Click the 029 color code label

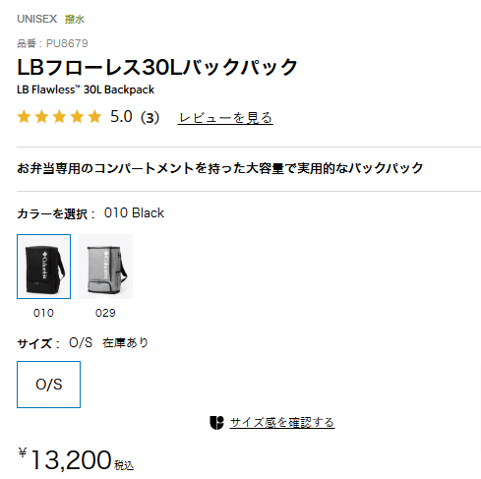click(x=105, y=313)
